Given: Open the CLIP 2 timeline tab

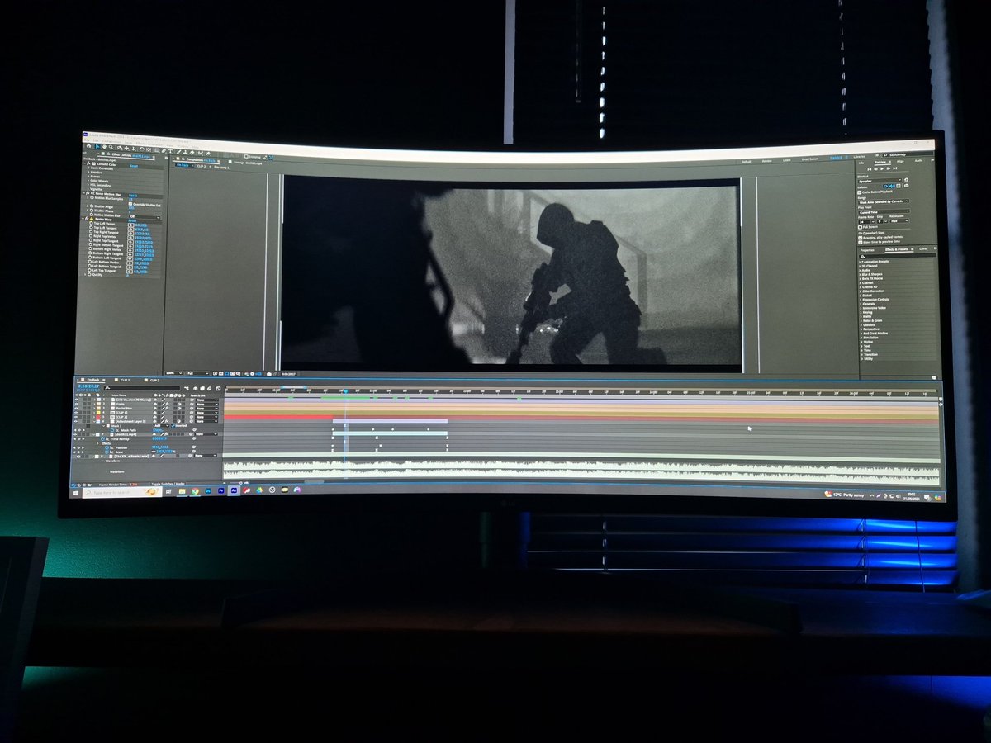Looking at the screenshot, I should point(154,381).
